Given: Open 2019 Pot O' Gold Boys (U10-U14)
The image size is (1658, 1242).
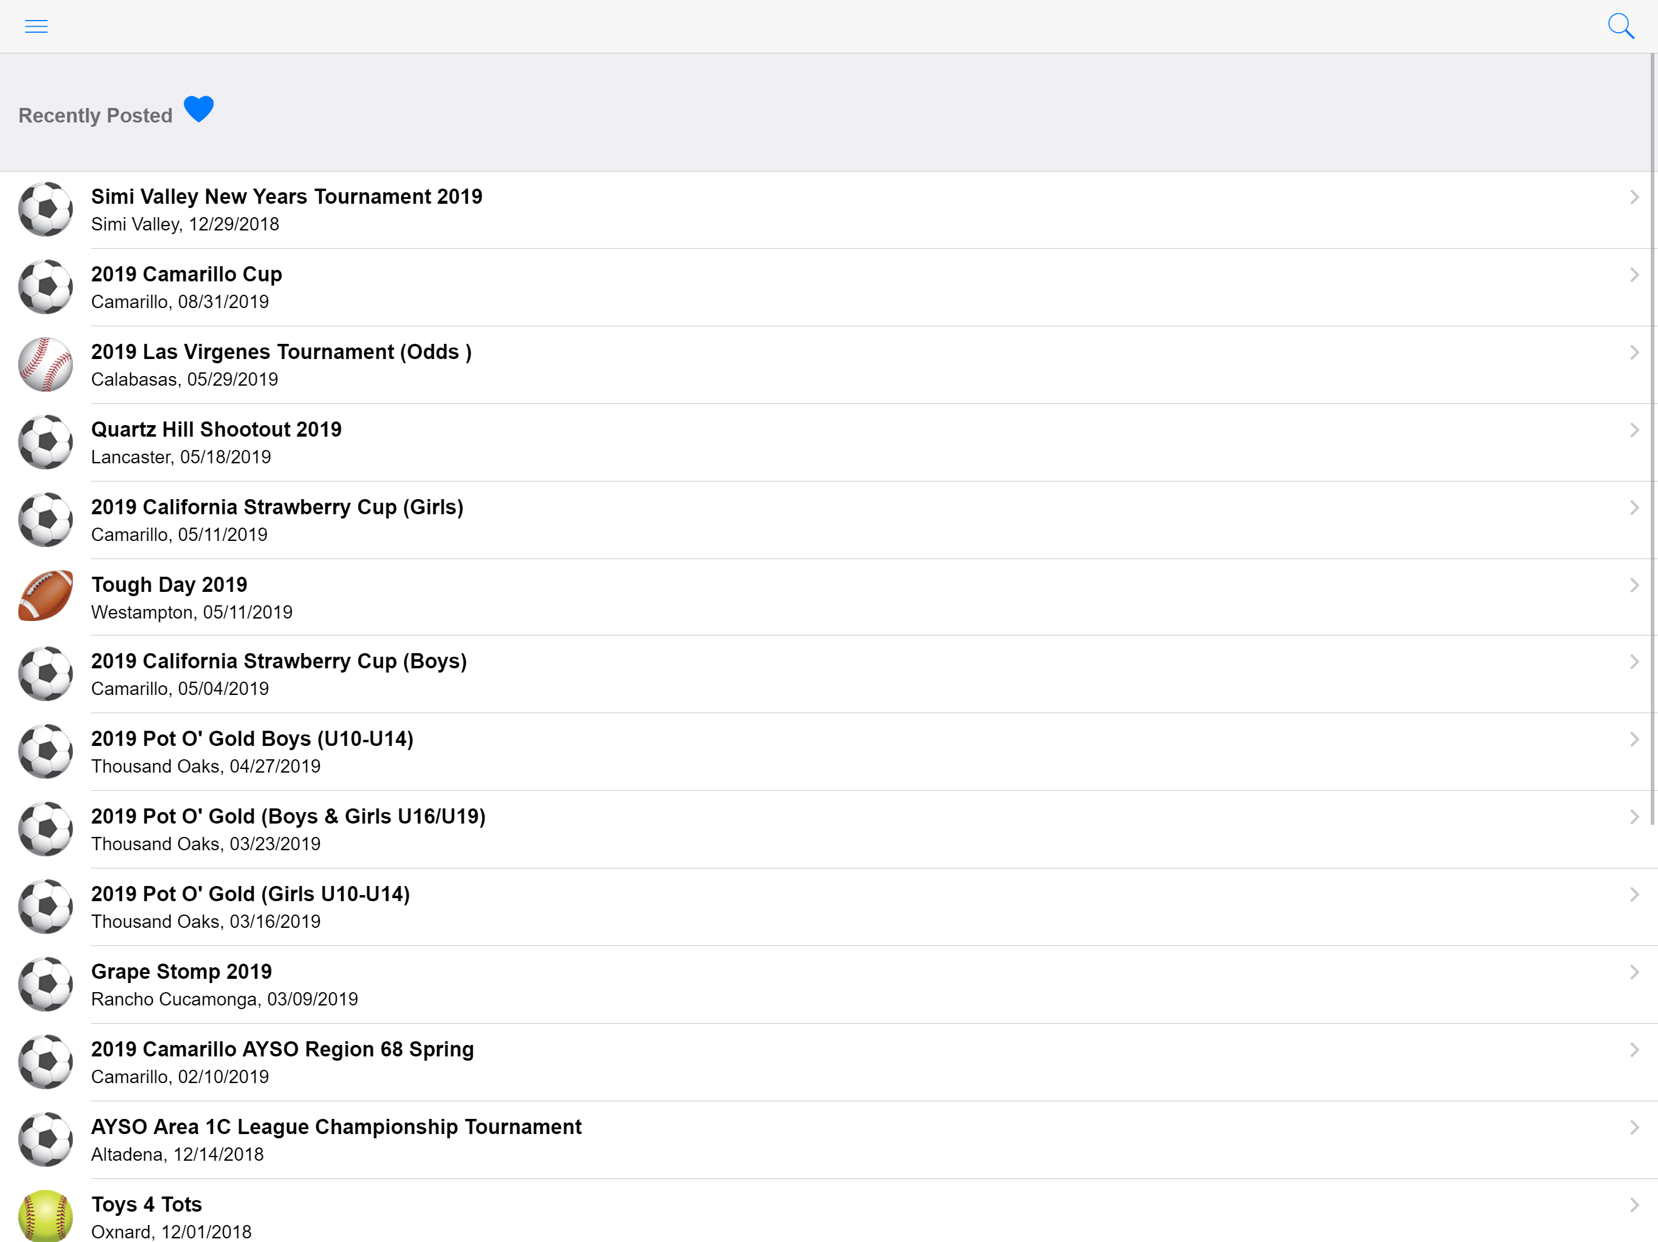Looking at the screenshot, I should tap(252, 739).
